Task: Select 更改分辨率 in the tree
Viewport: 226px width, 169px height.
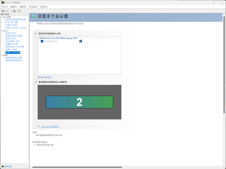Action: click(x=10, y=33)
